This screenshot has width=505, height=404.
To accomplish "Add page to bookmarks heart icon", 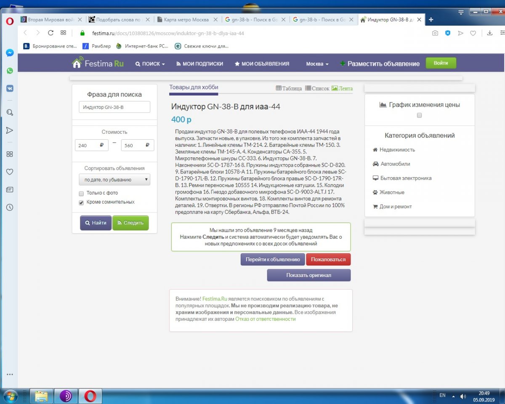I will [x=473, y=33].
